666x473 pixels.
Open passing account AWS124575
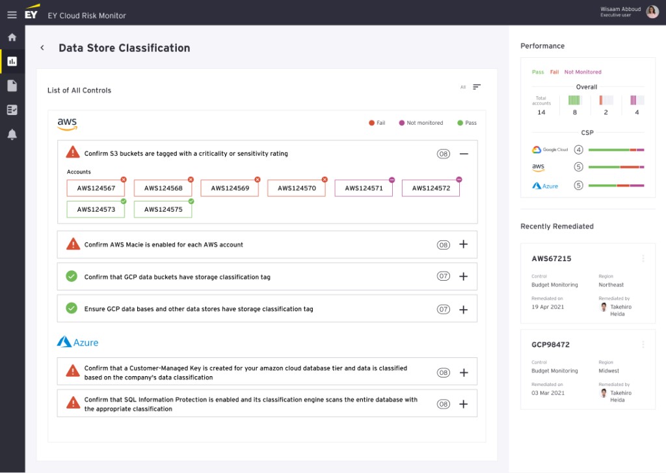163,209
